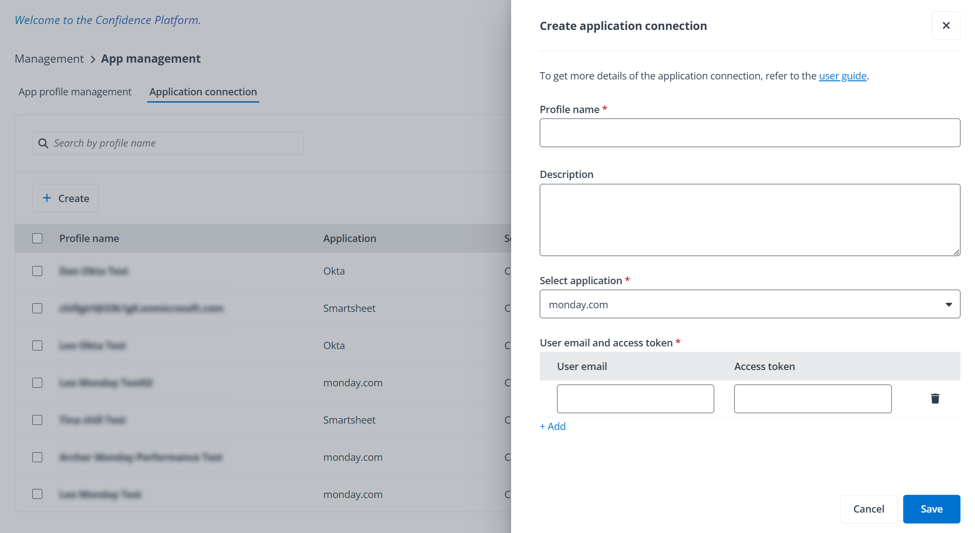
Task: Click the search magnifier icon
Action: click(43, 143)
